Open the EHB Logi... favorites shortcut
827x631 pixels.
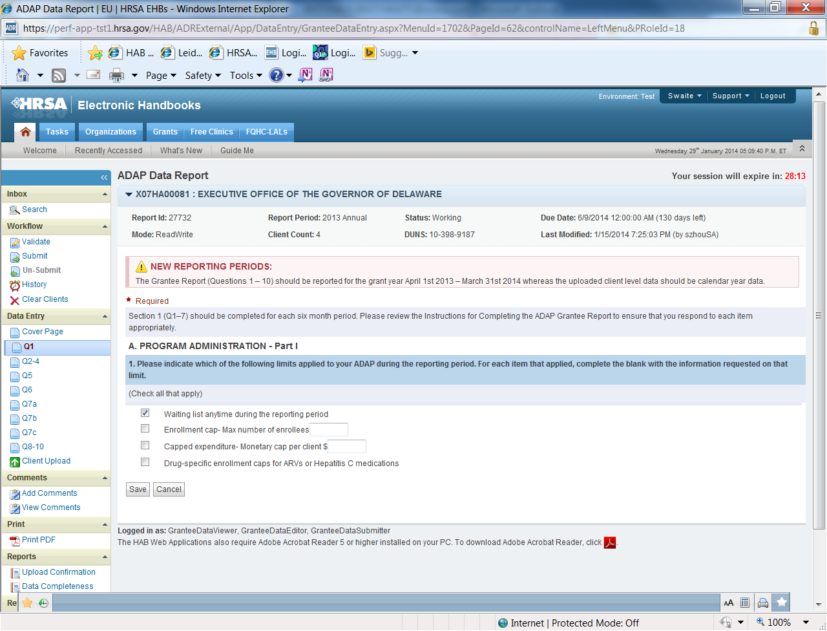click(286, 53)
